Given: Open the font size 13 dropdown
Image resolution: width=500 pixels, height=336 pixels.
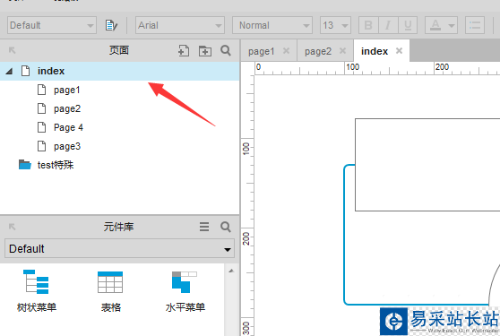Looking at the screenshot, I should point(335,25).
